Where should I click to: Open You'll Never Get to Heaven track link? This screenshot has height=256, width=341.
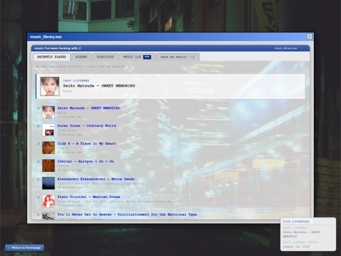point(127,214)
